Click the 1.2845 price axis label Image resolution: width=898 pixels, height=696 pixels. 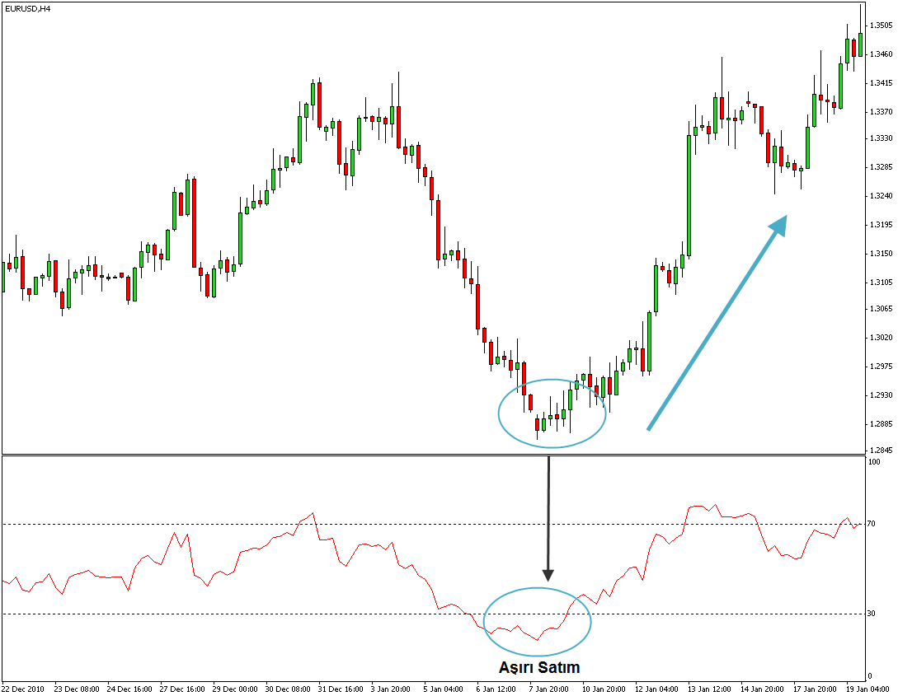pyautogui.click(x=881, y=450)
